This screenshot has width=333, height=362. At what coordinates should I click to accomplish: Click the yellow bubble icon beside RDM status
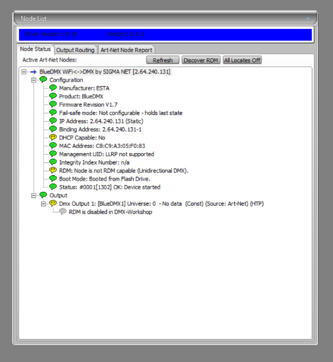(53, 170)
